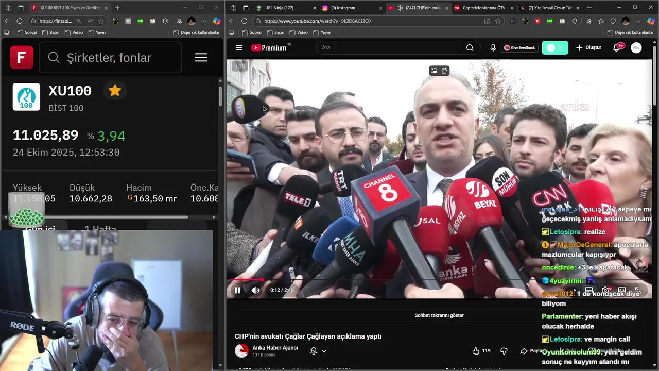Image resolution: width=659 pixels, height=371 pixels.
Task: Seek on the video progress bar
Action: coord(439,280)
